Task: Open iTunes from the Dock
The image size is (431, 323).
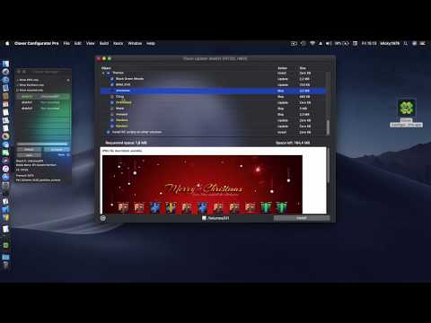Action: point(5,169)
